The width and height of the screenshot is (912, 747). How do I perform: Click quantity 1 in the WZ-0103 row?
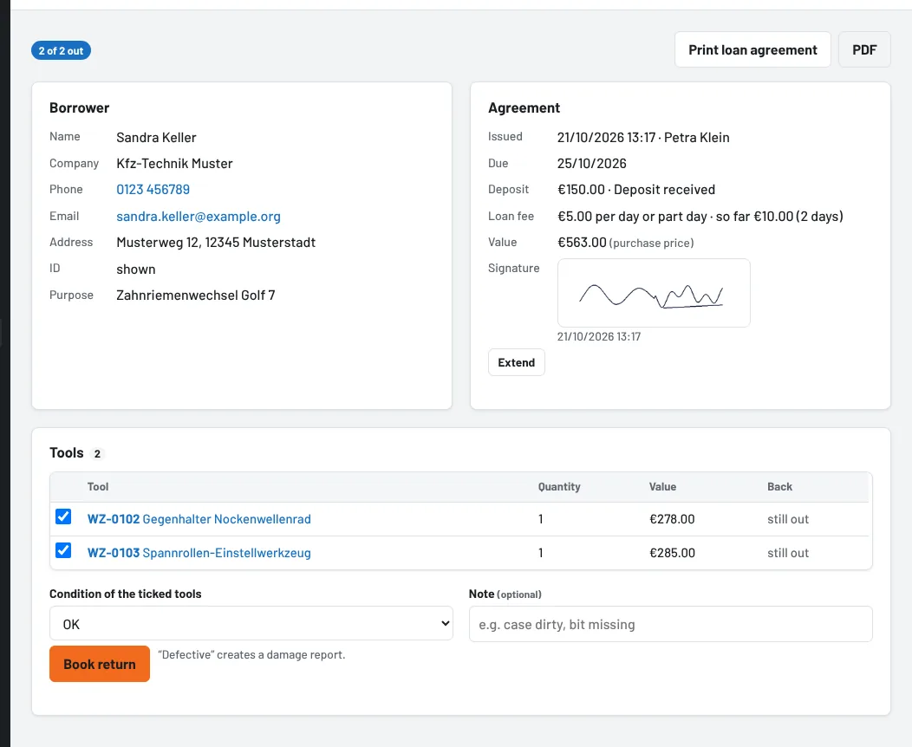pos(540,553)
